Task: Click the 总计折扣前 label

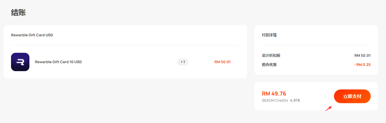Action: coord(271,56)
